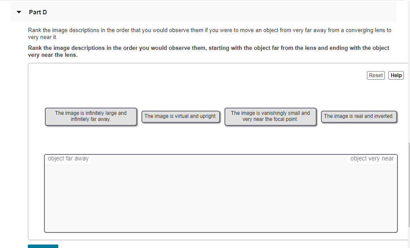
Task: Select the 'infinitely large and infinitely far away' tile
Action: tap(91, 116)
